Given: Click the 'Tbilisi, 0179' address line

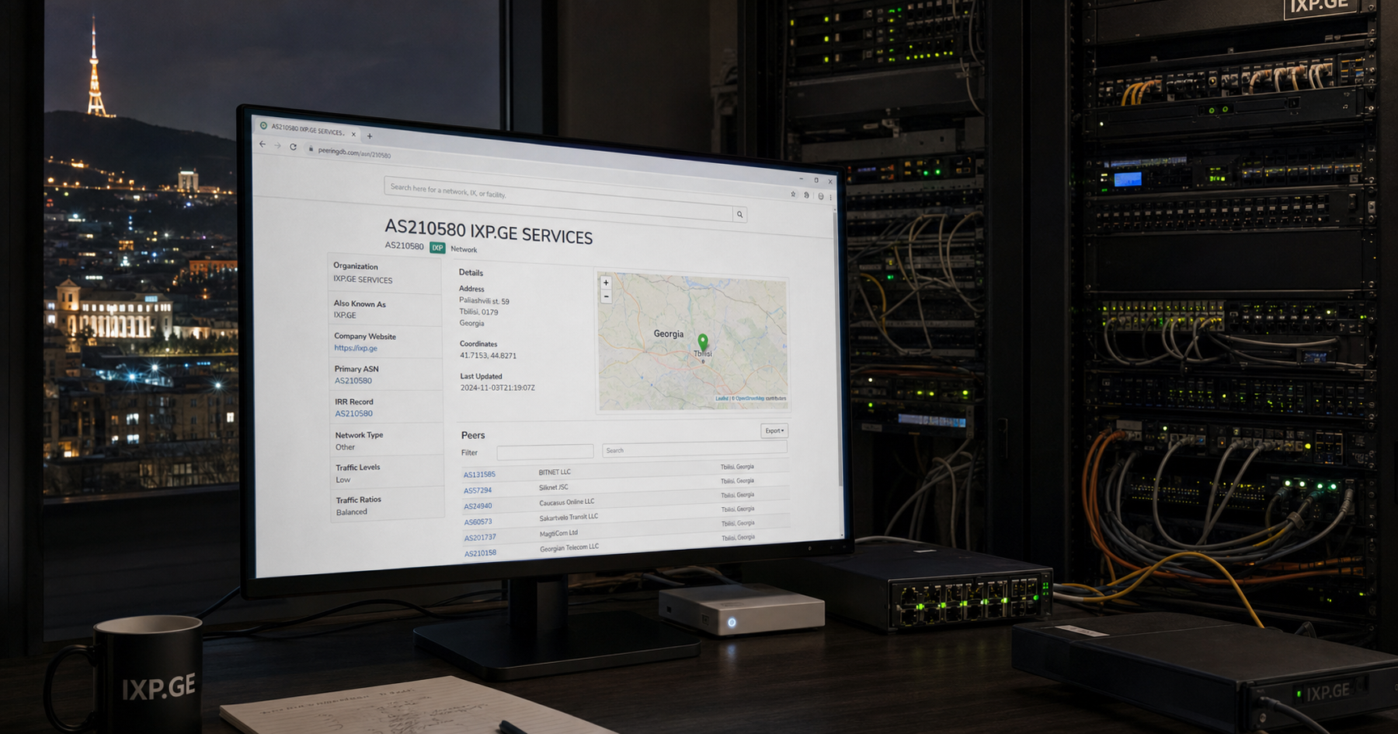Looking at the screenshot, I should click(478, 312).
